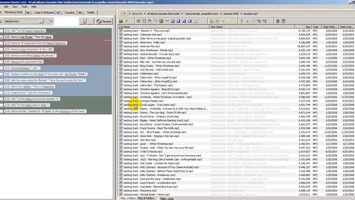Switch to the Case & Wildcards tab
355x200 pixels.
pos(40,12)
